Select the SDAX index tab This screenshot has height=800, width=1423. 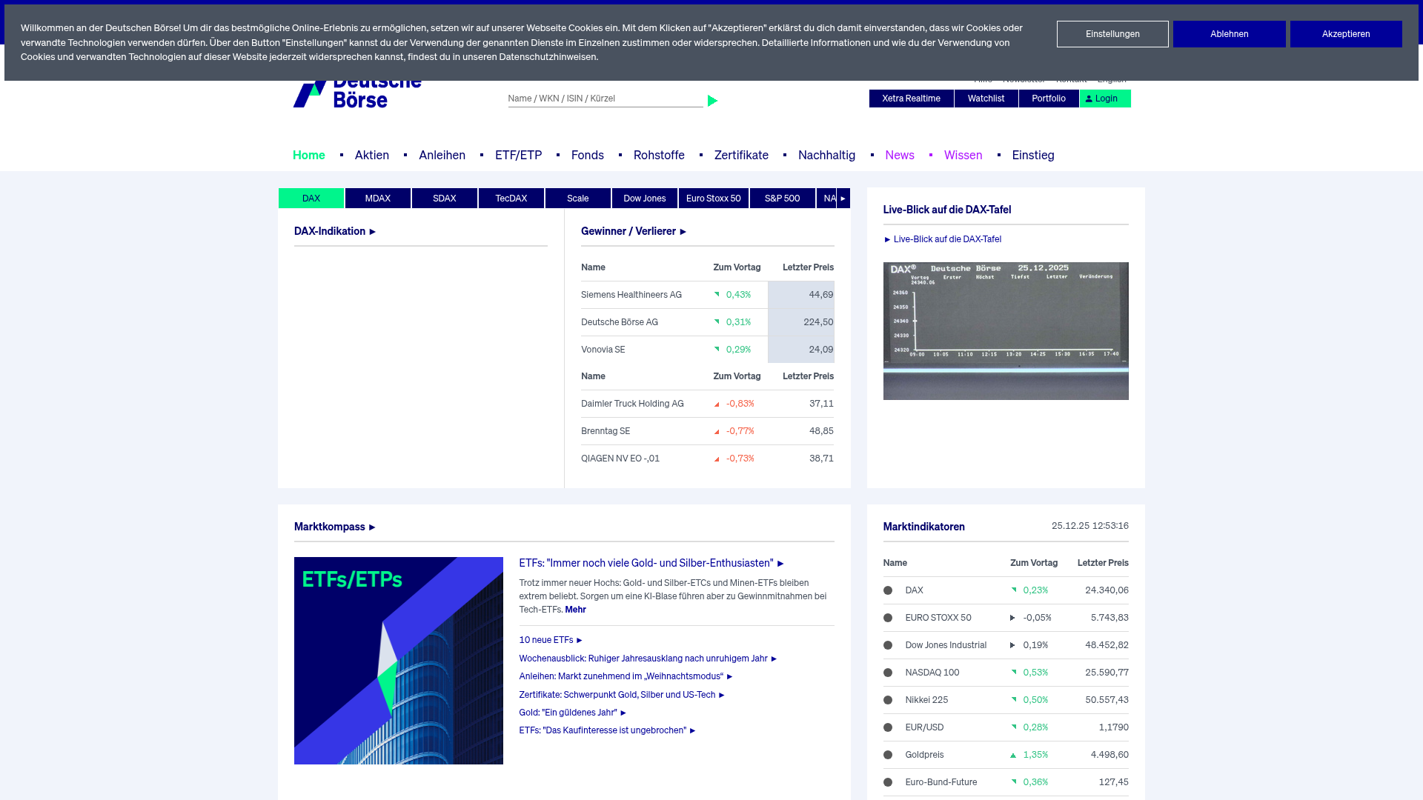(445, 199)
